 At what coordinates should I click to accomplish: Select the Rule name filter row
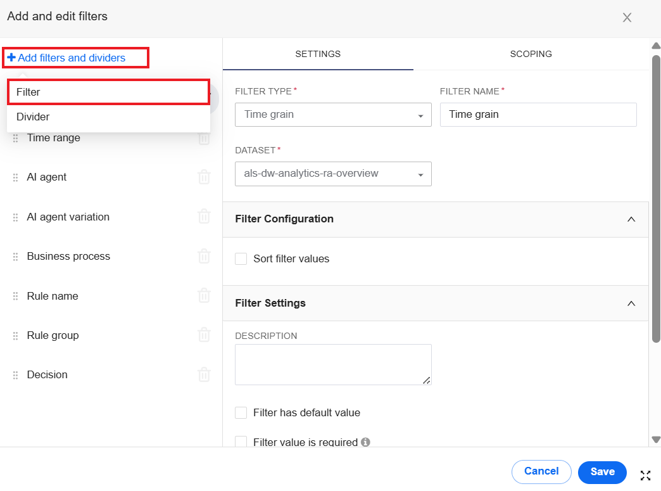point(111,296)
